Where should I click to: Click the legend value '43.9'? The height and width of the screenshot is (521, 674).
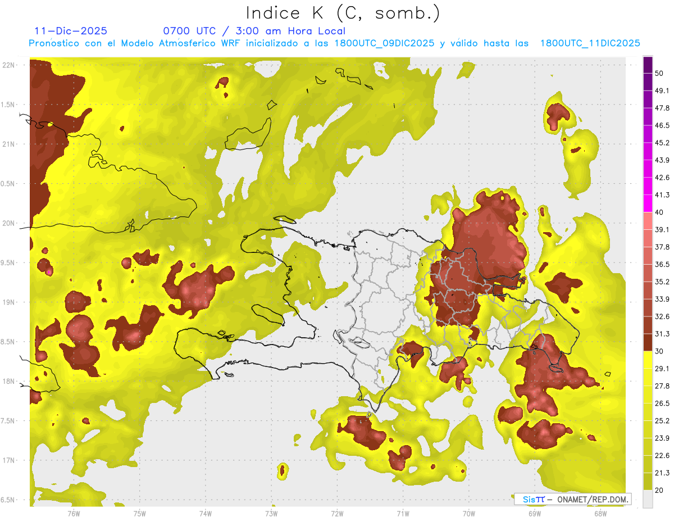[662, 160]
